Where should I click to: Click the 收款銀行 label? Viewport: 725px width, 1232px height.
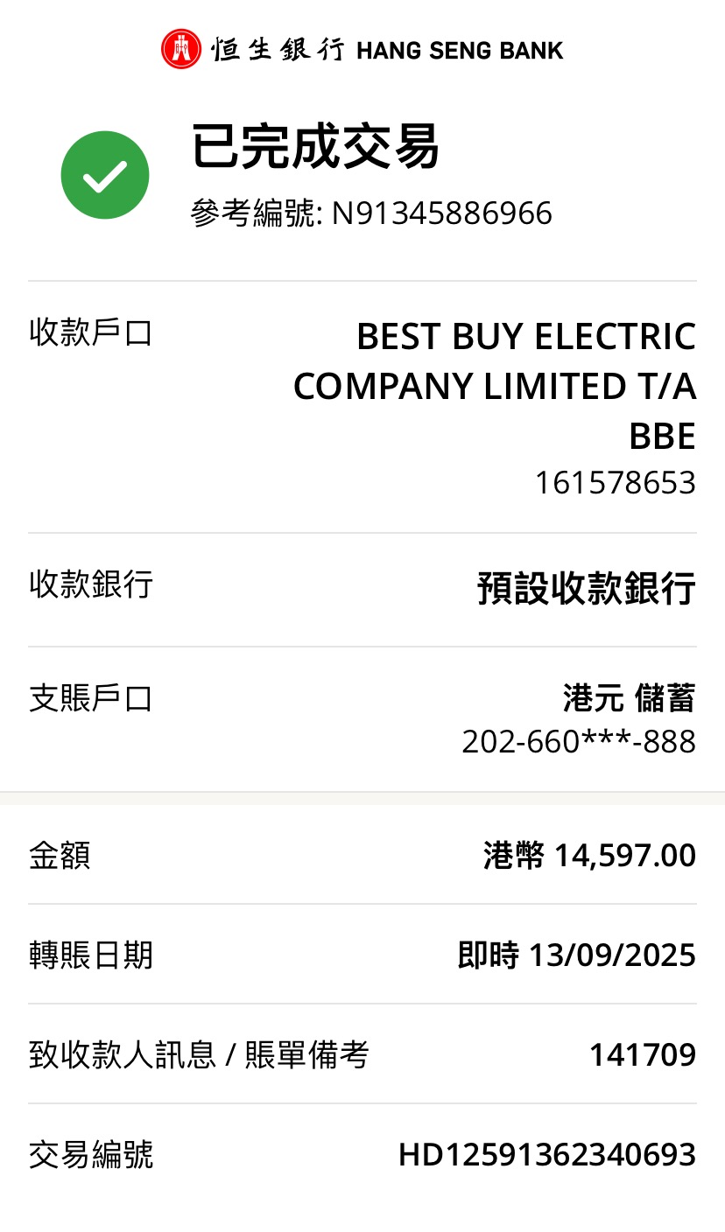pyautogui.click(x=91, y=584)
